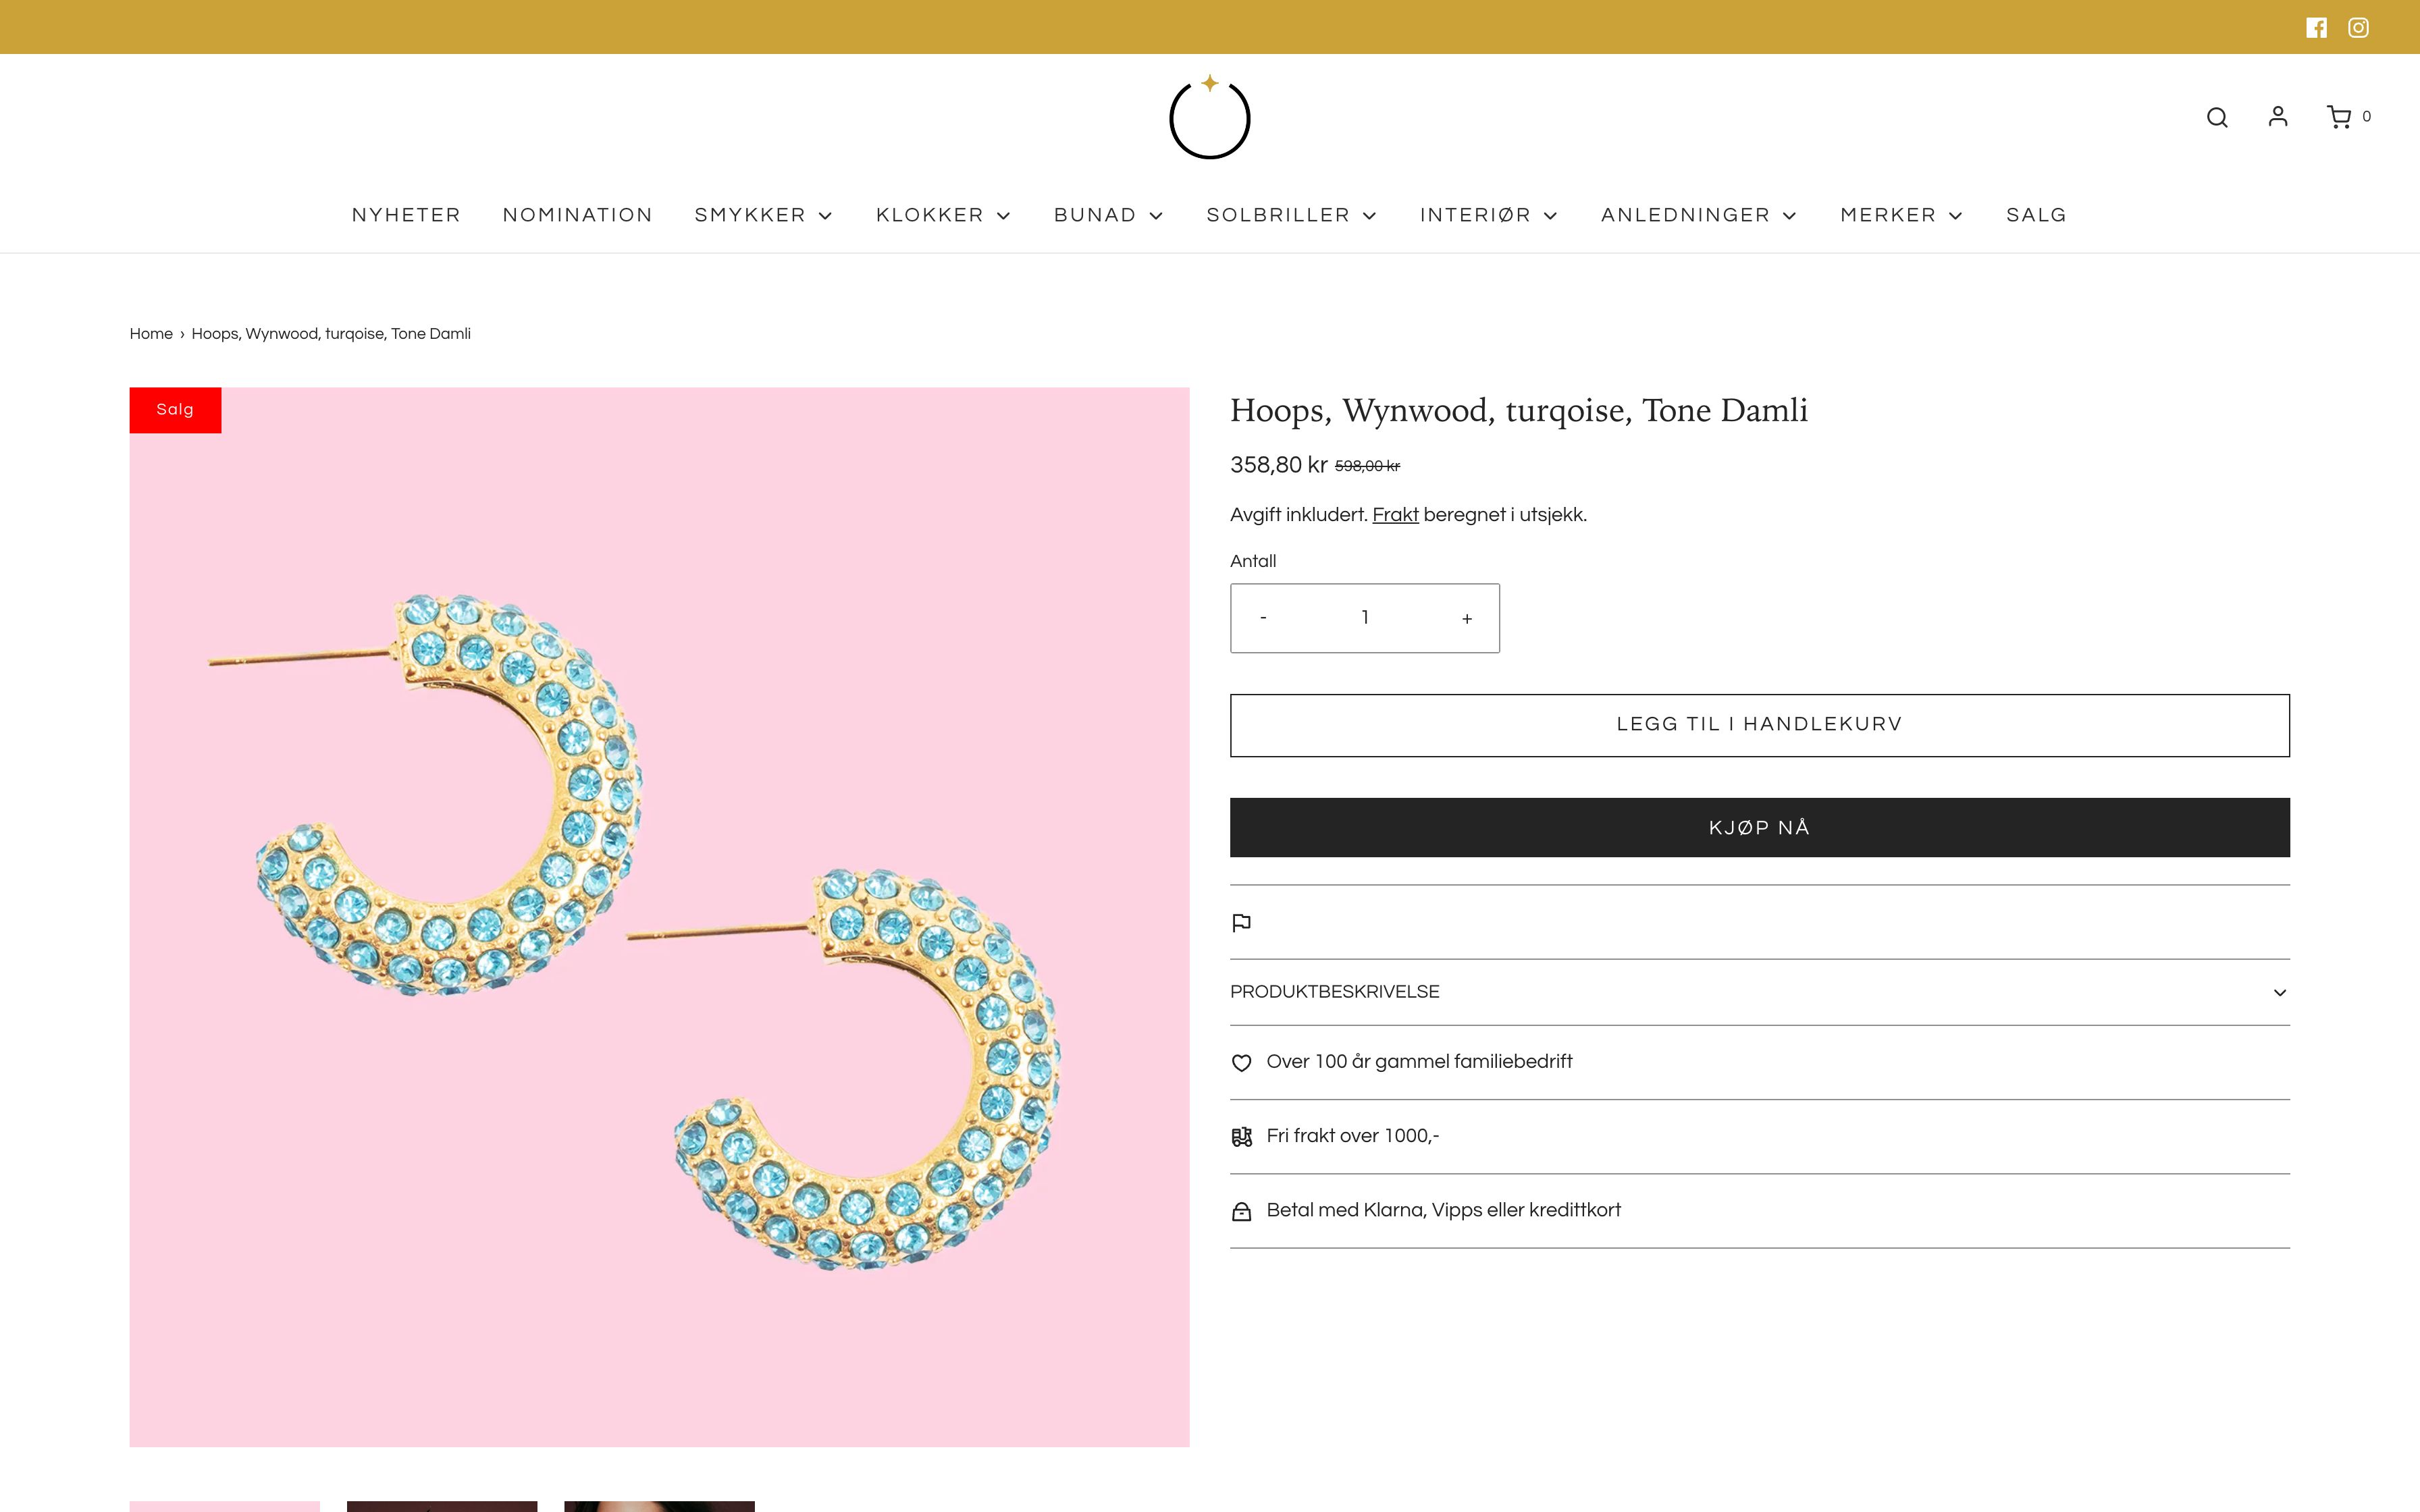Image resolution: width=2420 pixels, height=1512 pixels.
Task: Expand the Produktbeskrivelse section
Action: click(1759, 992)
